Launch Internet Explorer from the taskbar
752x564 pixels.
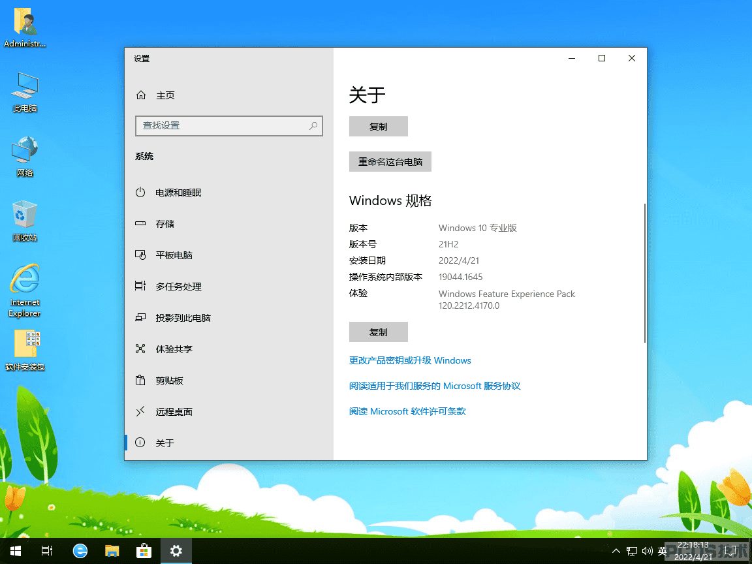pos(80,551)
